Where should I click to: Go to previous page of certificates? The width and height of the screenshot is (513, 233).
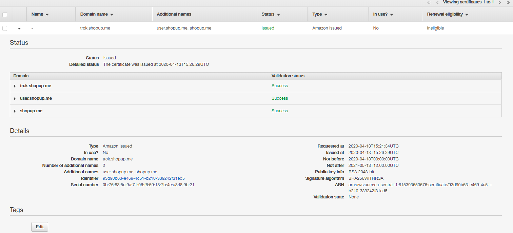point(437,3)
